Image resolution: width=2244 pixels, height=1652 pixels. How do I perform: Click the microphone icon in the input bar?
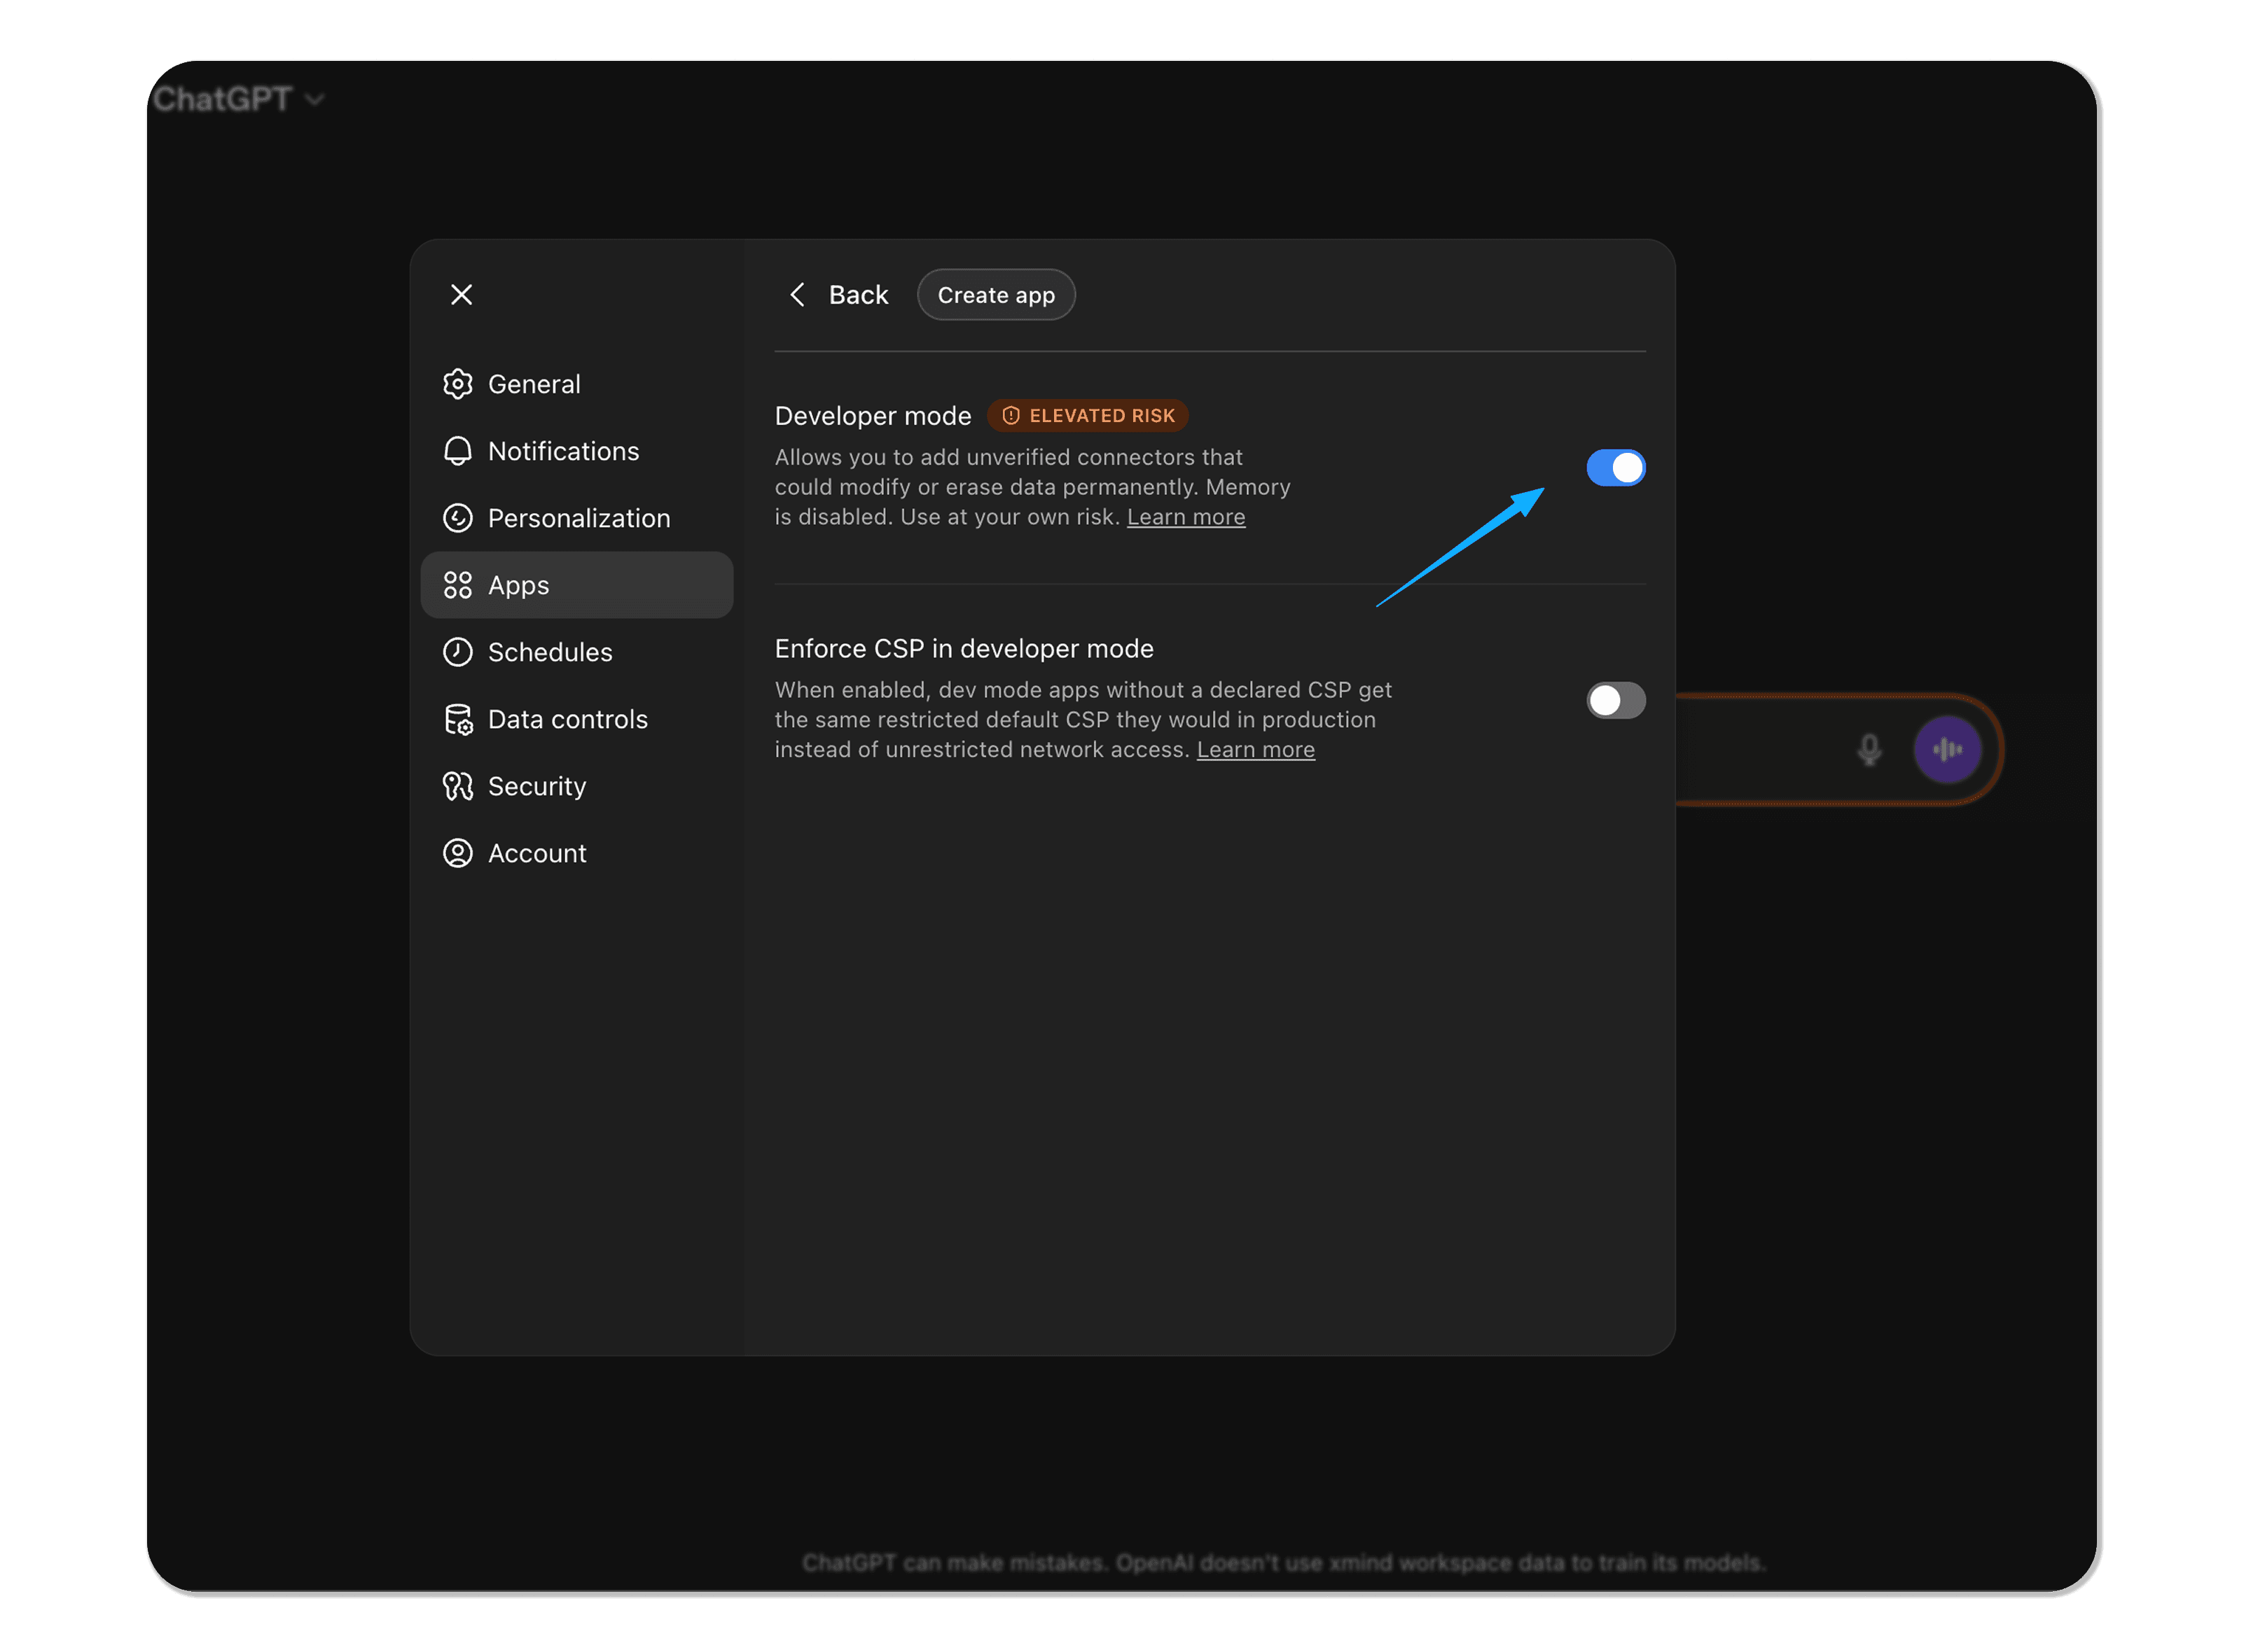pyautogui.click(x=1869, y=749)
